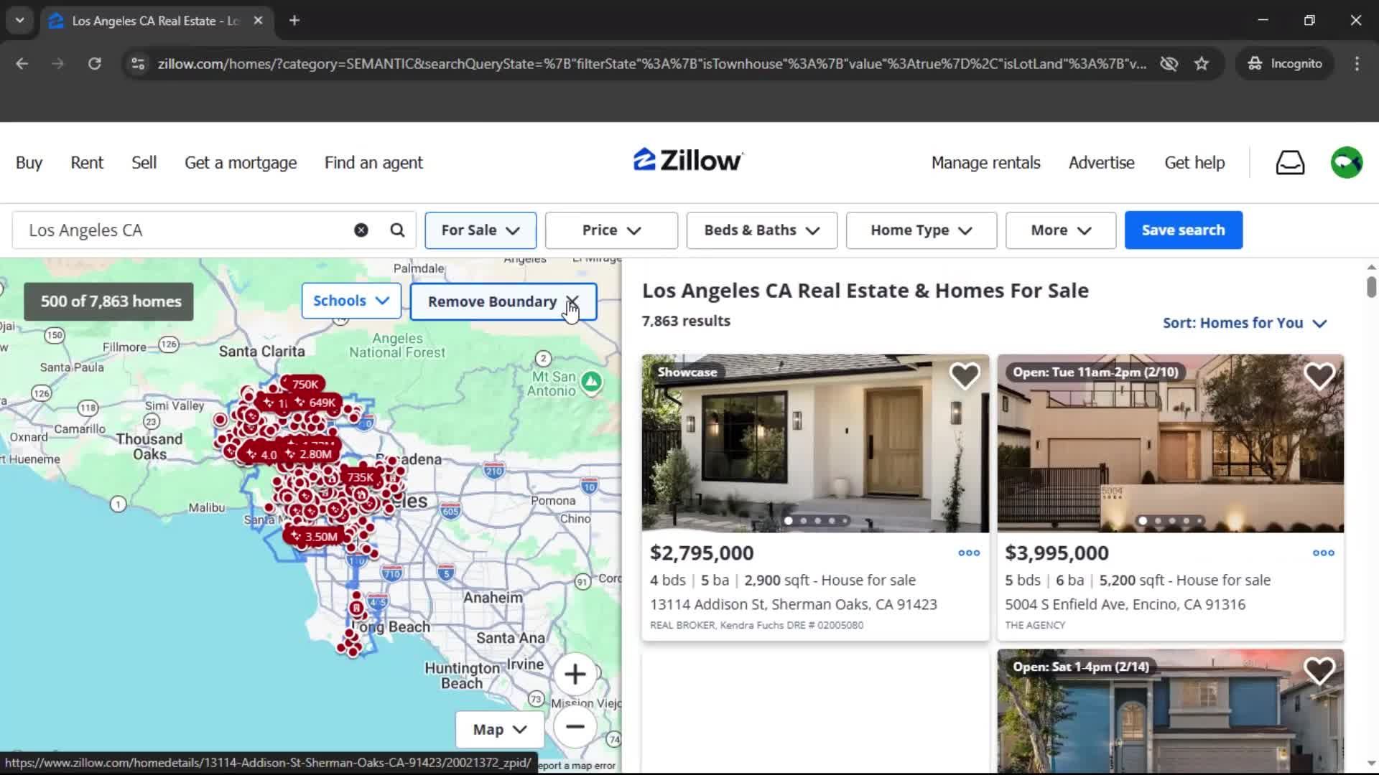Image resolution: width=1379 pixels, height=775 pixels.
Task: Clear the Los Angeles CA search text
Action: [x=361, y=230]
